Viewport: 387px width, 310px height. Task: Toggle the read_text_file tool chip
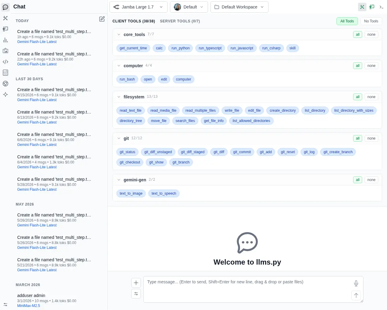pos(131,110)
